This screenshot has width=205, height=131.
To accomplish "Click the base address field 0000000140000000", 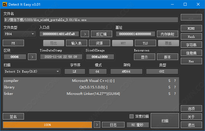I will coord(135,34).
